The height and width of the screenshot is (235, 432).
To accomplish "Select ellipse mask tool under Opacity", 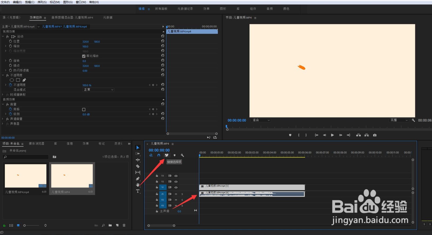I will [x=12, y=80].
